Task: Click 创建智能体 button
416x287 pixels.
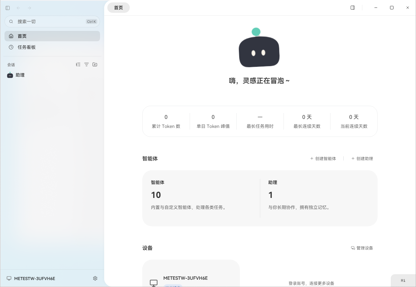Action: click(x=323, y=158)
